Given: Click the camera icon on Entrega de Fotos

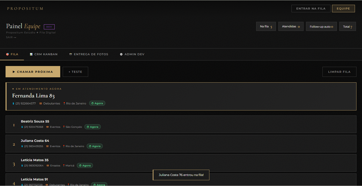Looking at the screenshot, I should 71,54.
